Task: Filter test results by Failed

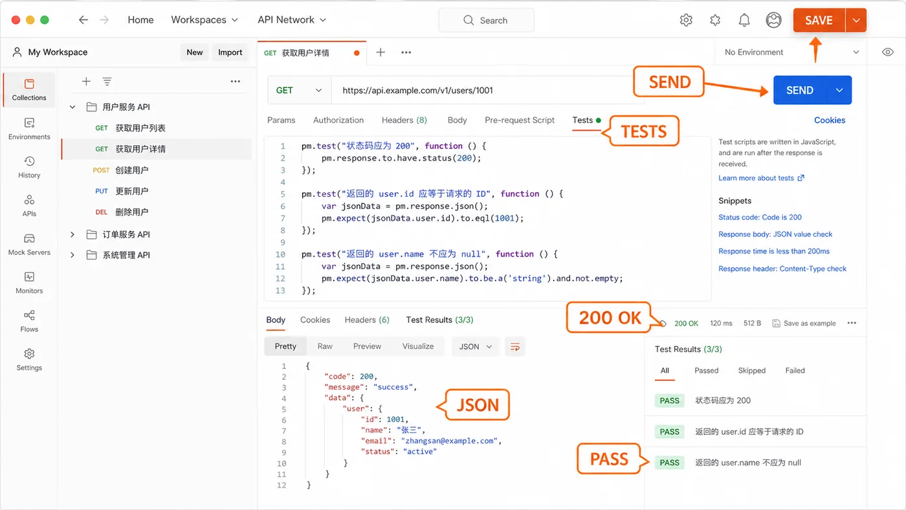Action: 795,371
